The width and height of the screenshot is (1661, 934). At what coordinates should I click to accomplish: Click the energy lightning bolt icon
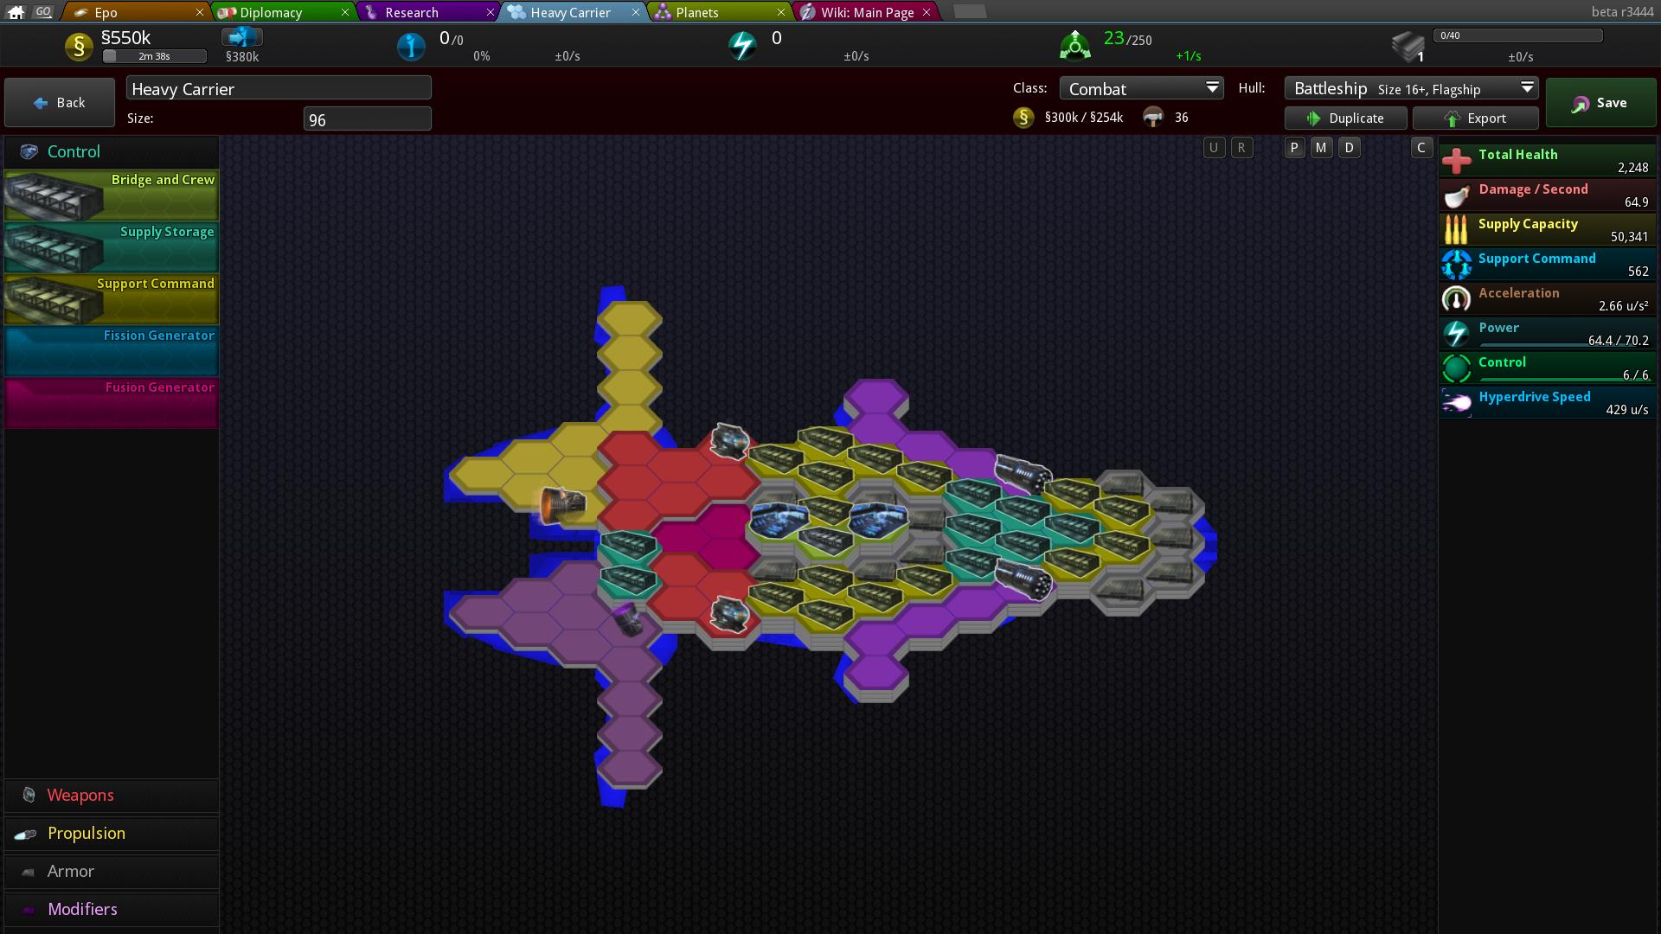coord(742,46)
